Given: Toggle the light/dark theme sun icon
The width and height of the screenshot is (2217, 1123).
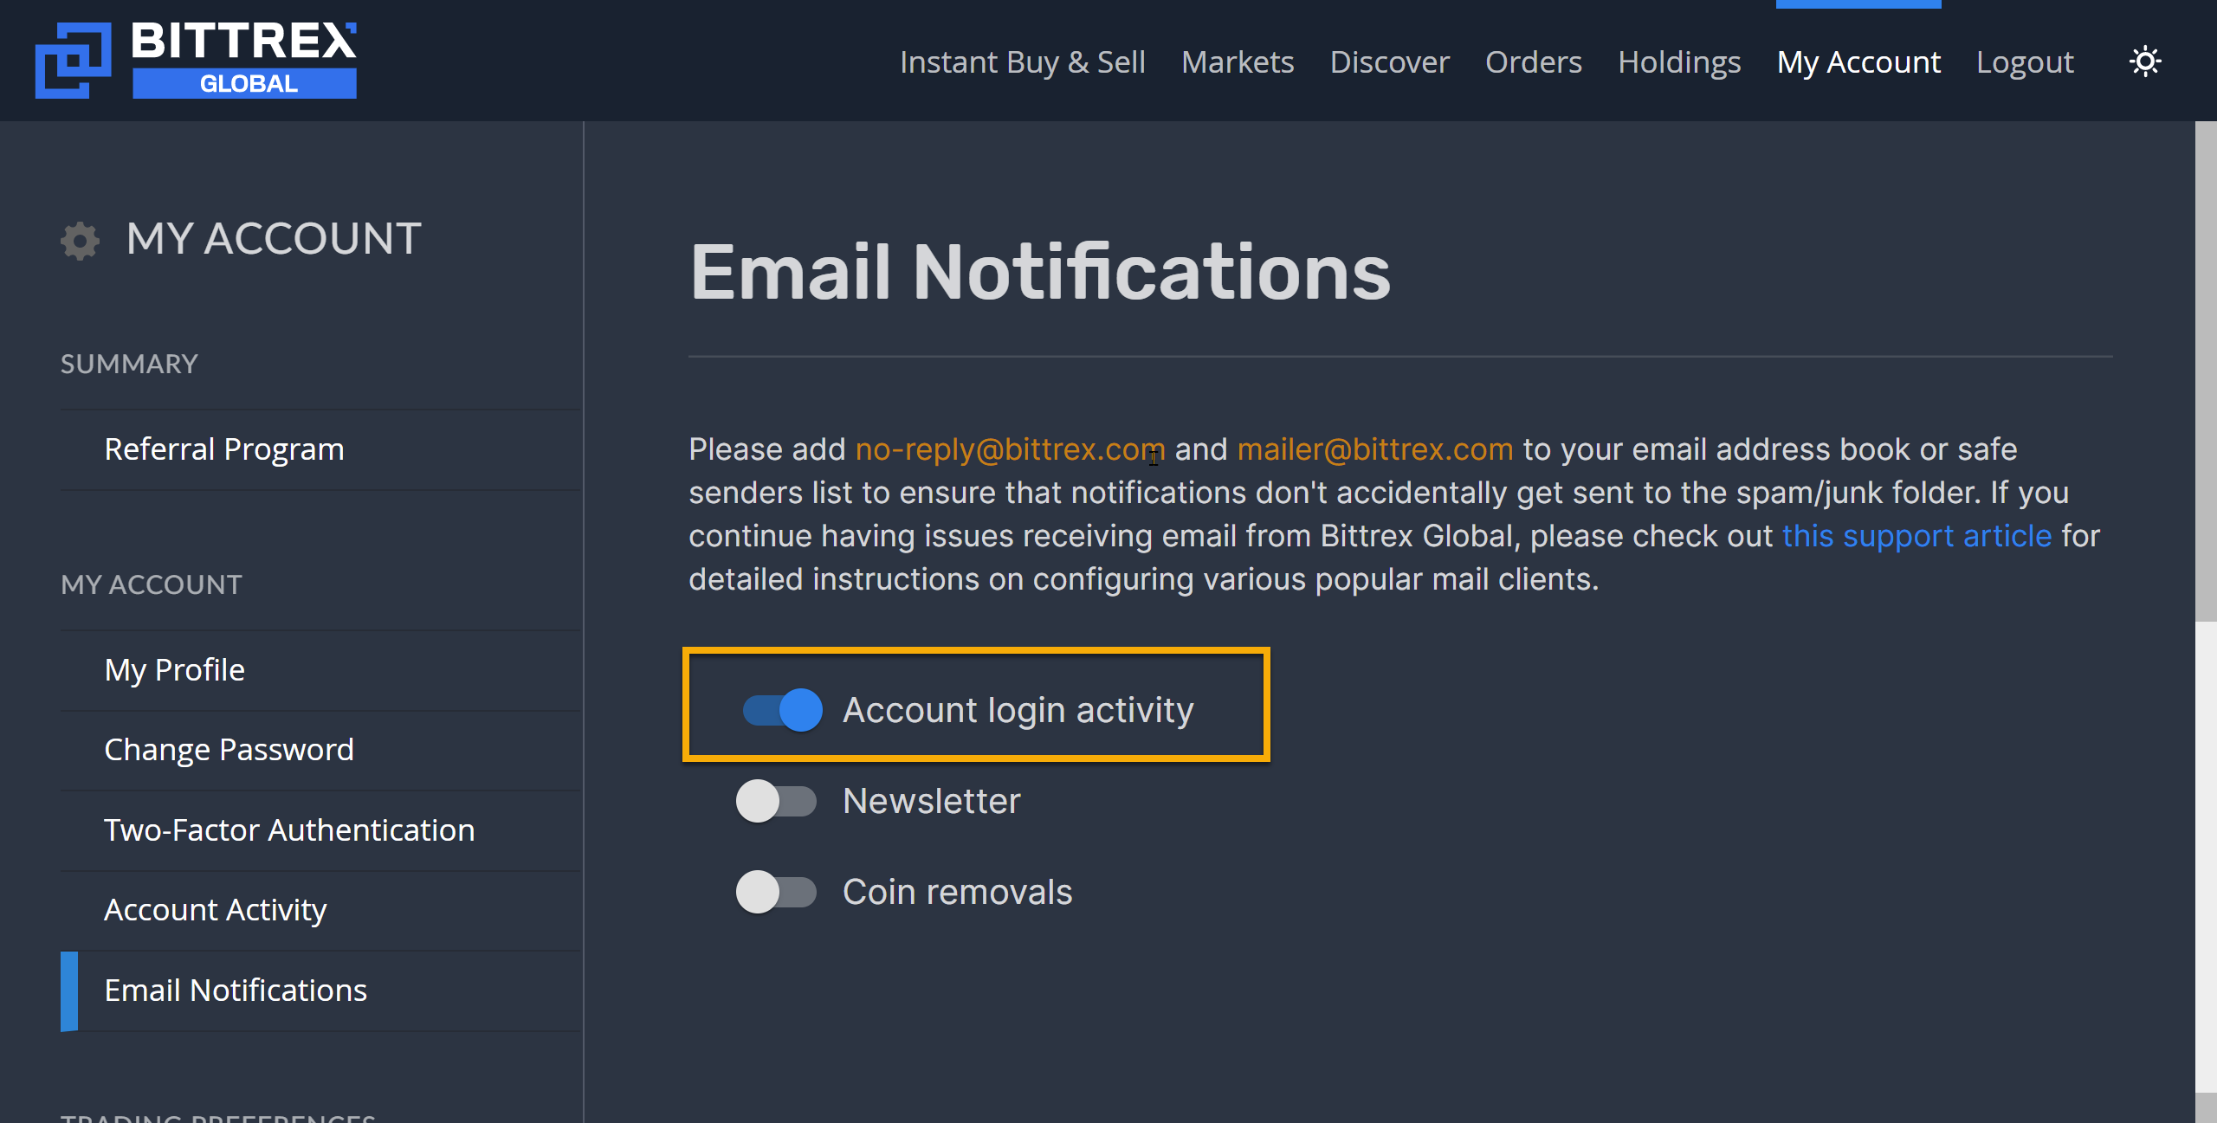Looking at the screenshot, I should pos(2145,61).
